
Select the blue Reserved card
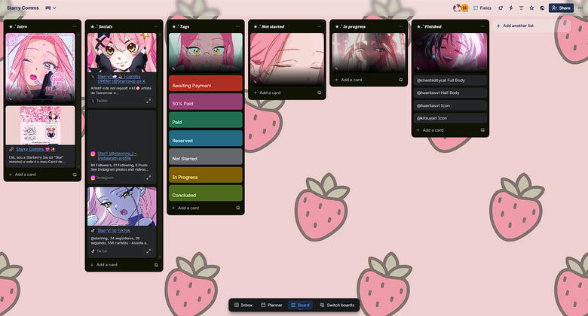206,138
